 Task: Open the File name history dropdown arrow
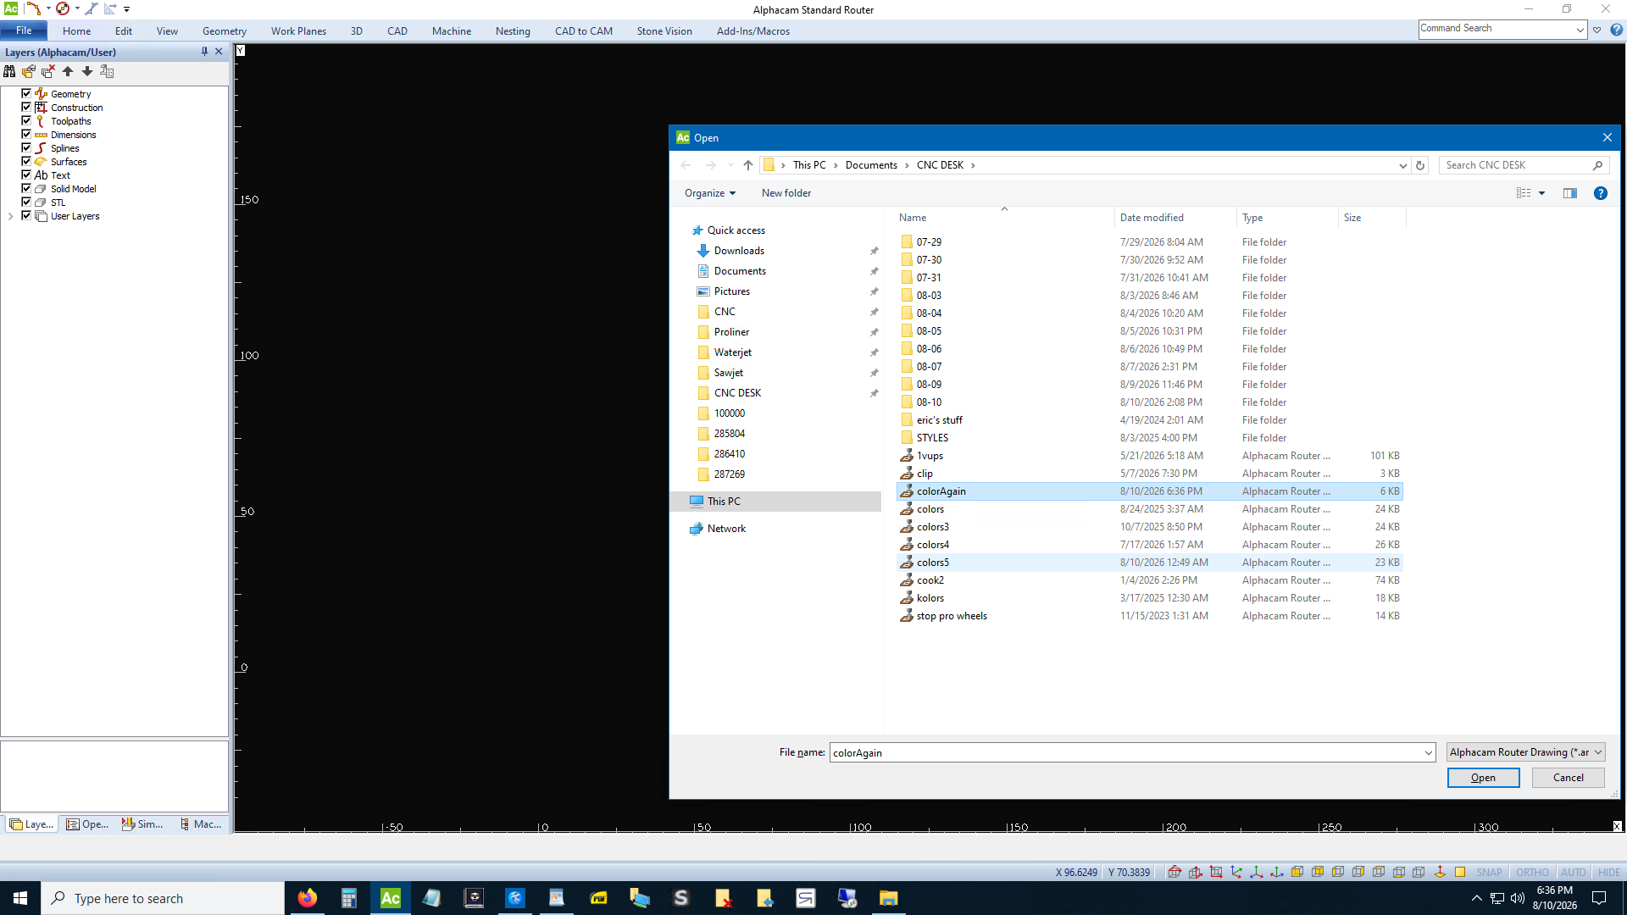(x=1428, y=752)
